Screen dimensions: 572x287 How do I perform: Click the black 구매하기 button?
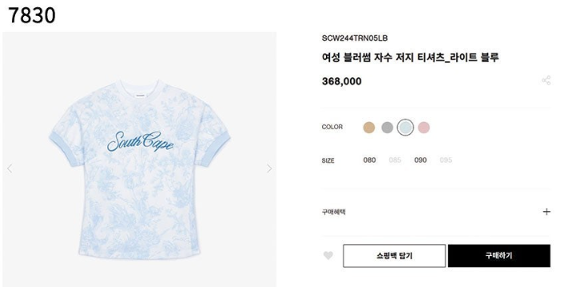pos(499,256)
